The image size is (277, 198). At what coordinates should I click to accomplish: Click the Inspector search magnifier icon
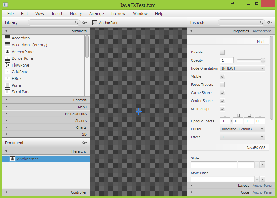point(261,22)
